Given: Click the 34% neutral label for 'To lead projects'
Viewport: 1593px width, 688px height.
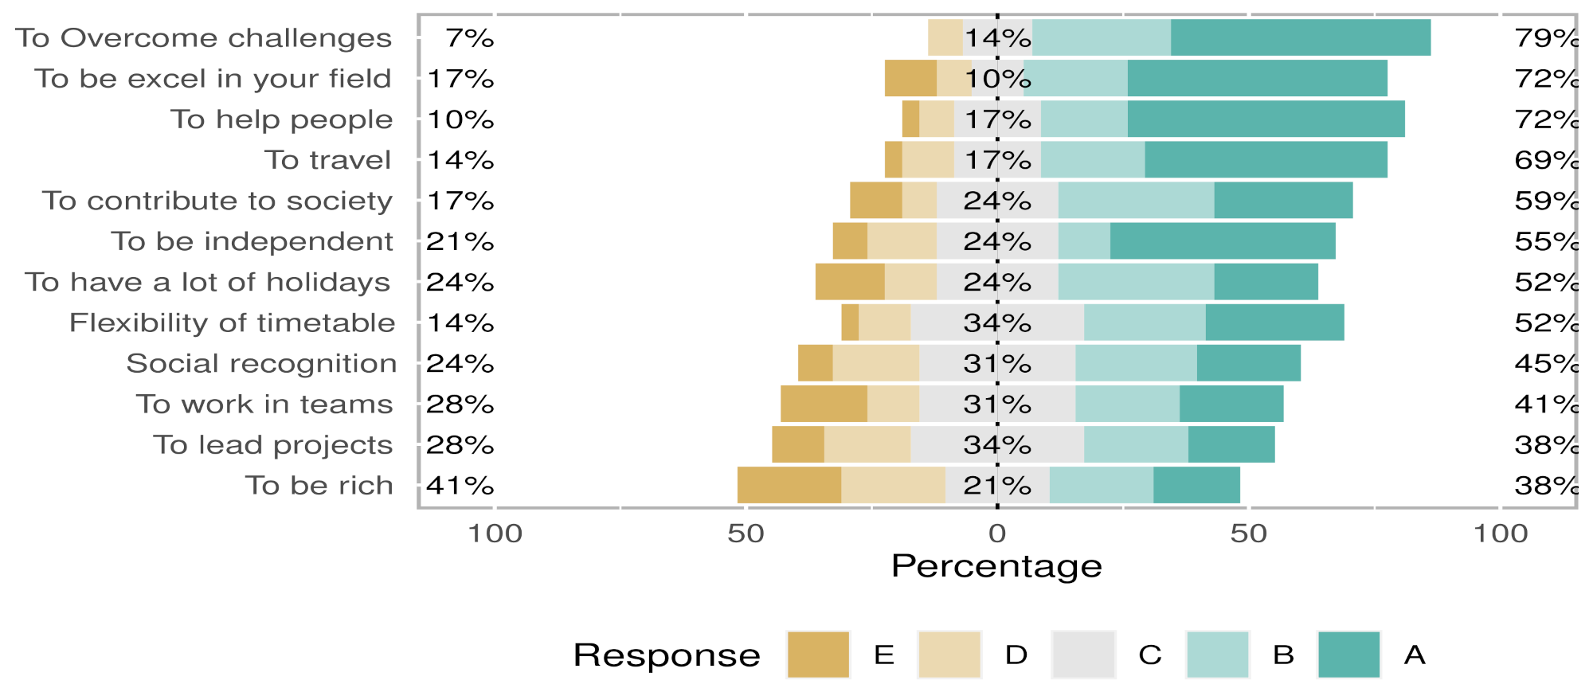Looking at the screenshot, I should 997,445.
